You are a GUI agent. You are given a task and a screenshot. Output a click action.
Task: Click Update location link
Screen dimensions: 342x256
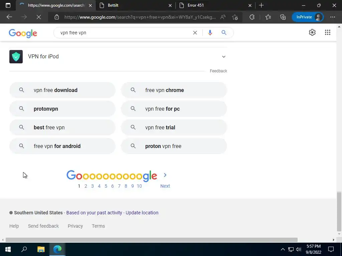(x=142, y=213)
